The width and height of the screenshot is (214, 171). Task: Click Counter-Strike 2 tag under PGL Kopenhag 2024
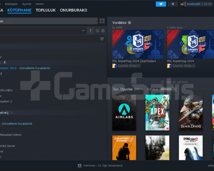183,66
